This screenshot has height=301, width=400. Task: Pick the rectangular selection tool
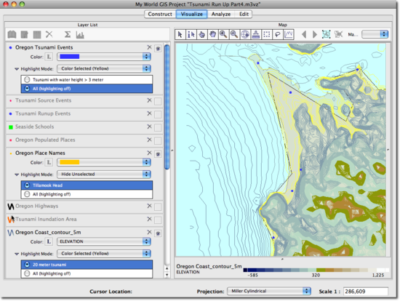click(267, 34)
